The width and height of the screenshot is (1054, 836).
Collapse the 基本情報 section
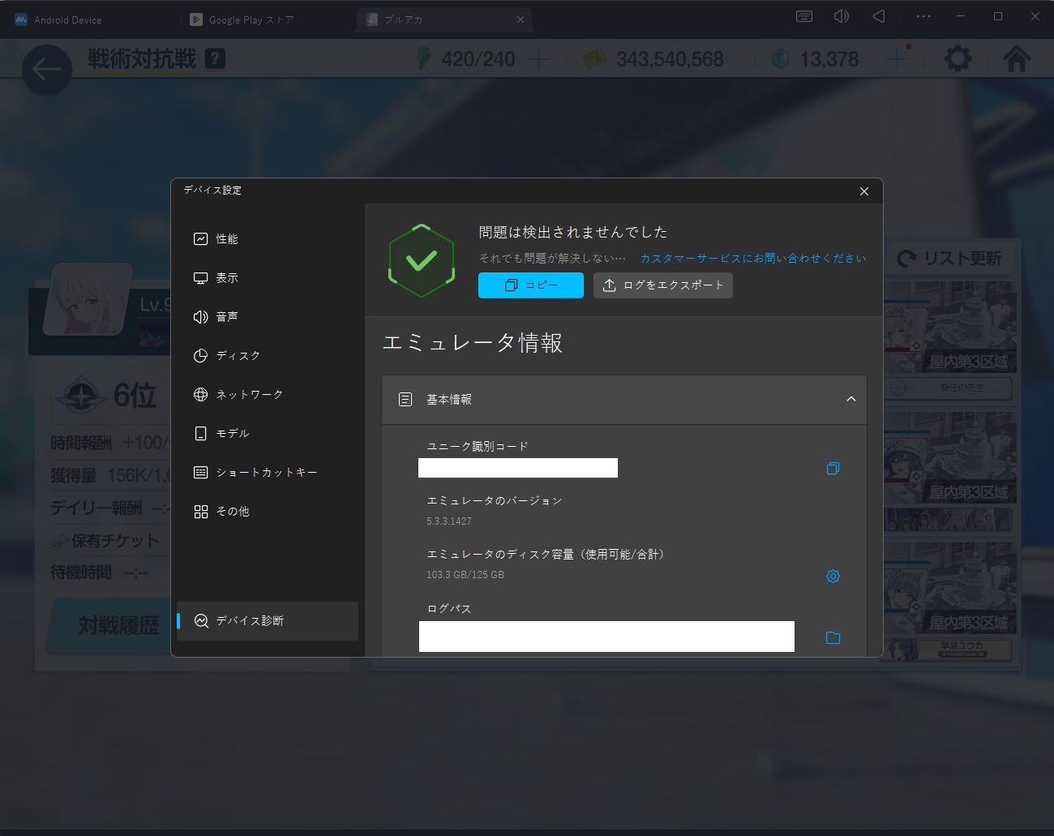point(850,399)
